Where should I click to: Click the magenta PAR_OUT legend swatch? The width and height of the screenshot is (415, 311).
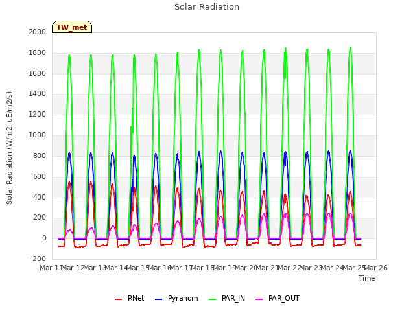click(x=259, y=299)
